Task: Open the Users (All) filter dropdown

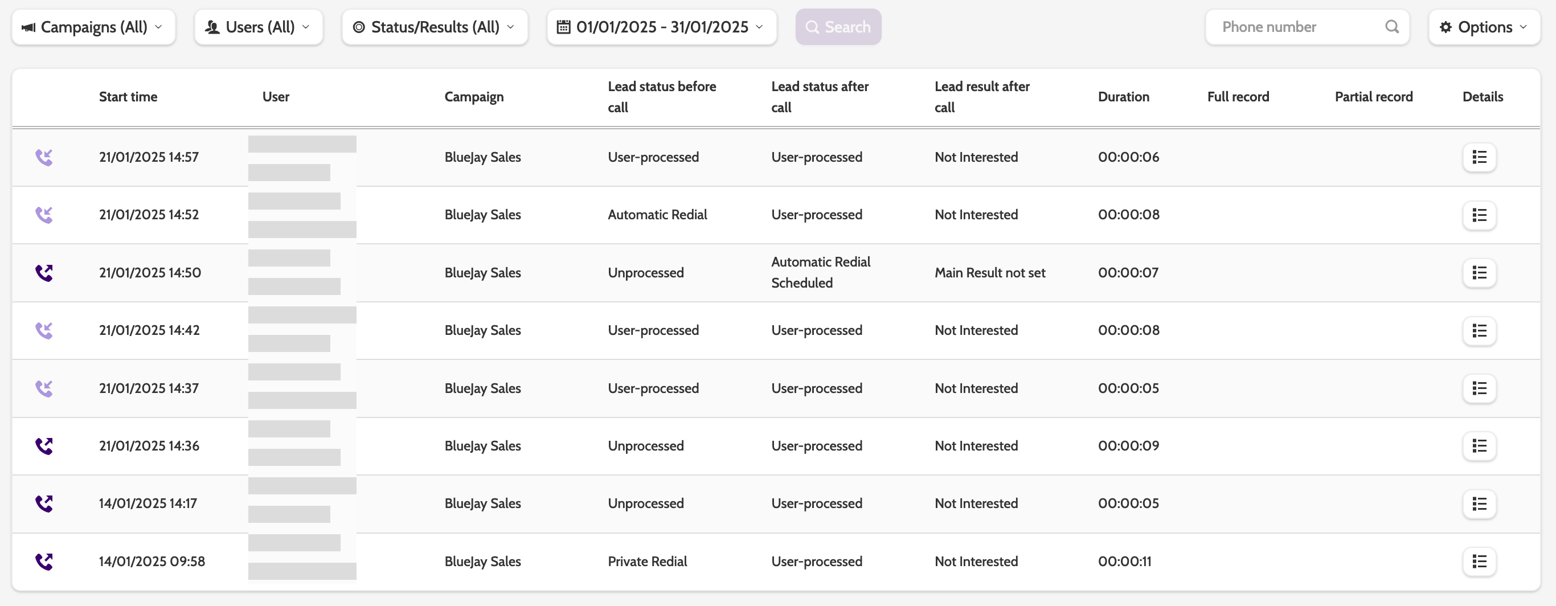Action: coord(259,27)
